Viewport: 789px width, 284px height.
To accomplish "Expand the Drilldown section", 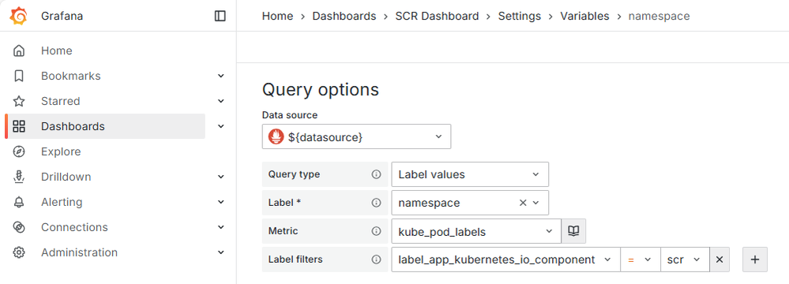I will 220,177.
